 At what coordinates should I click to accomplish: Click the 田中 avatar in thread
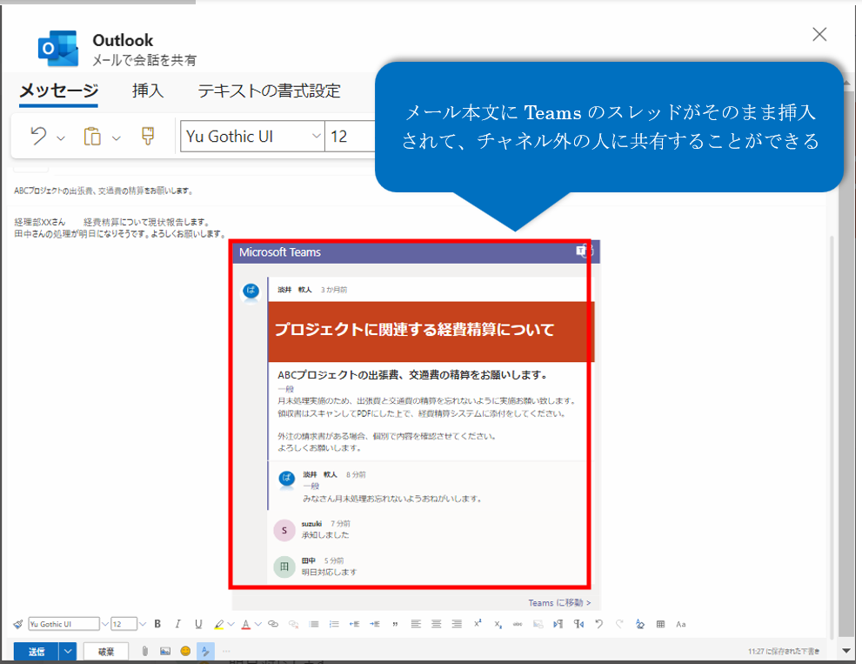coord(284,567)
